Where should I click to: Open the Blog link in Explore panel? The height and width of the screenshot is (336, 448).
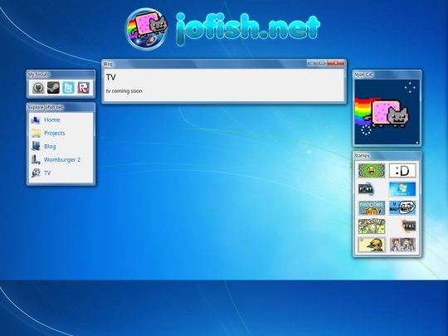coord(50,147)
